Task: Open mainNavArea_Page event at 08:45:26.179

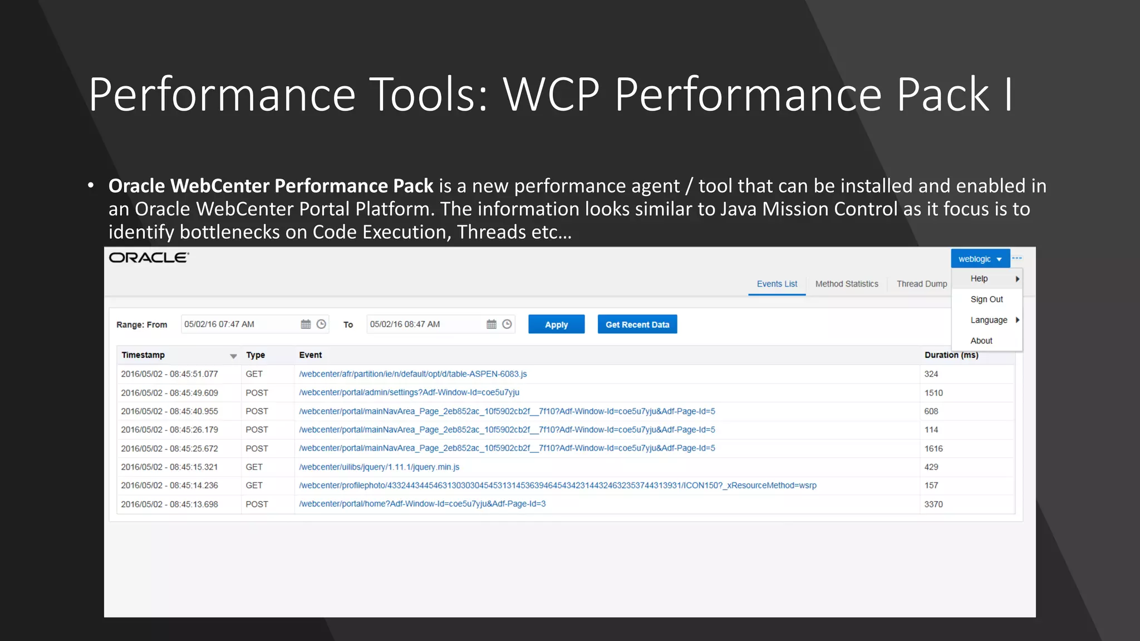Action: pyautogui.click(x=507, y=430)
